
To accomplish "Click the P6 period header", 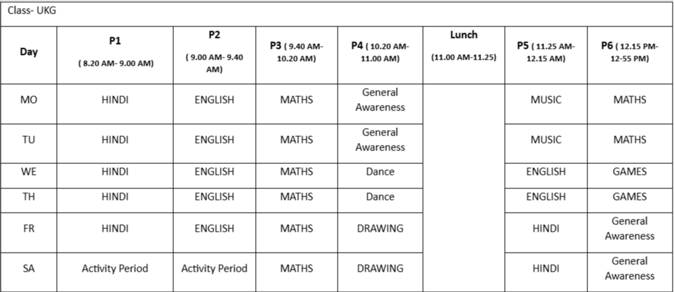I will [x=629, y=52].
